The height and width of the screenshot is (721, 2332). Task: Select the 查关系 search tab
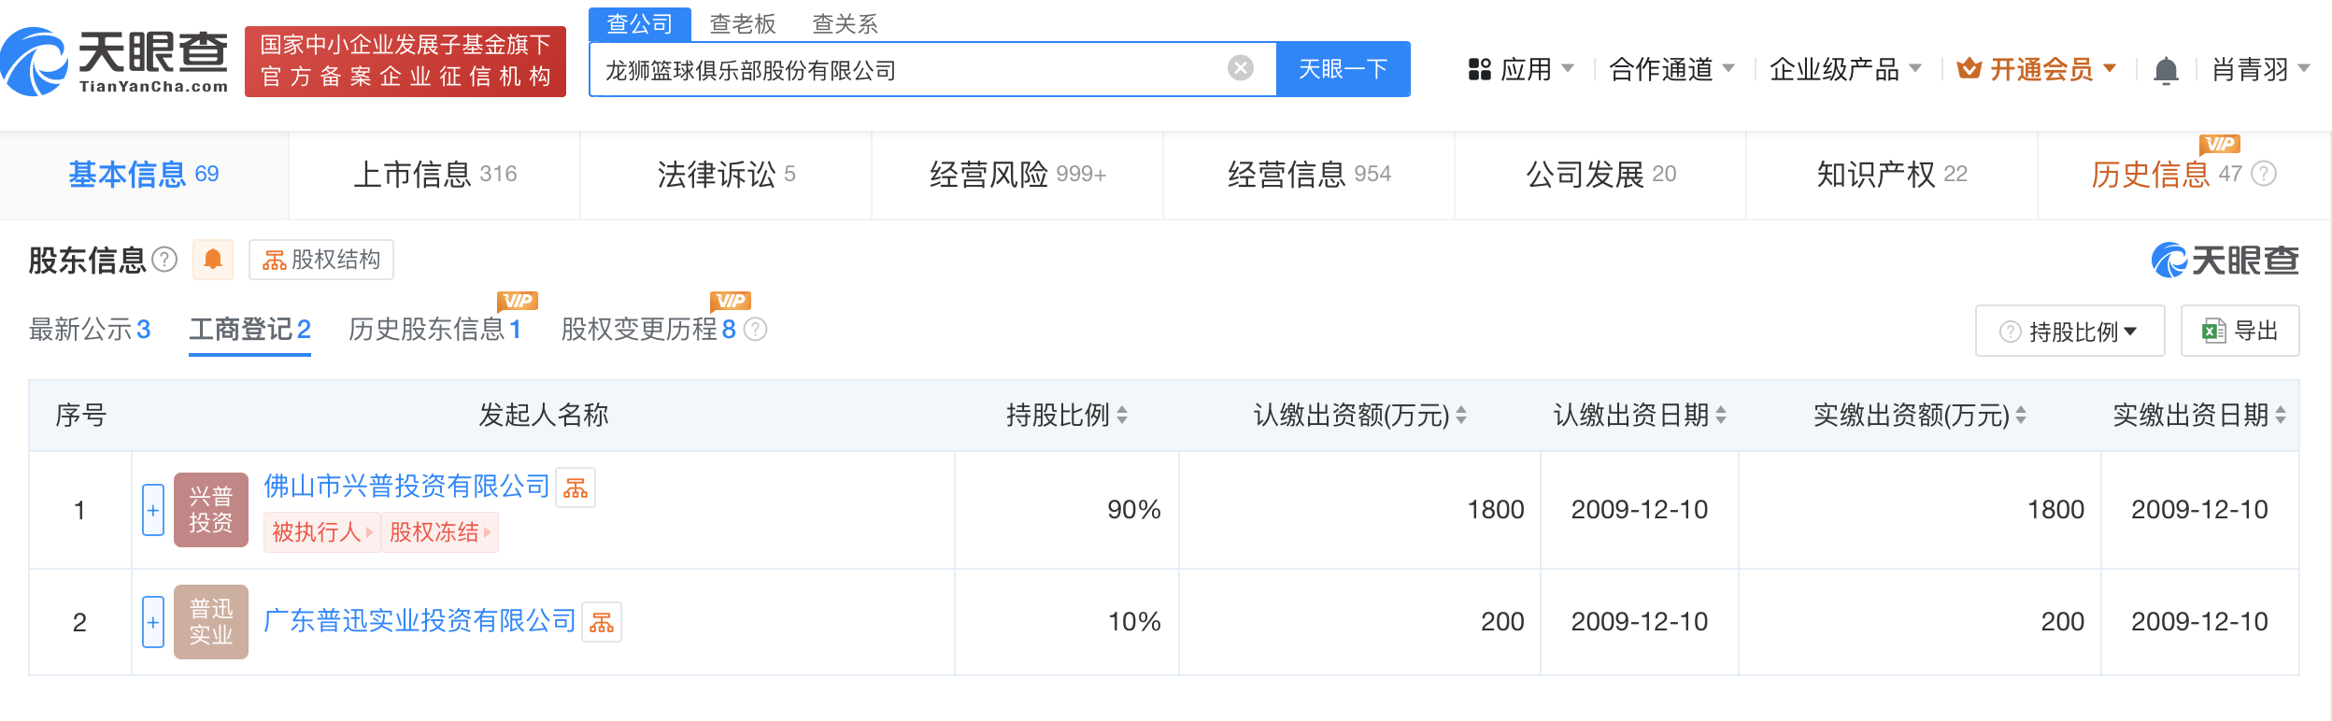(x=846, y=23)
